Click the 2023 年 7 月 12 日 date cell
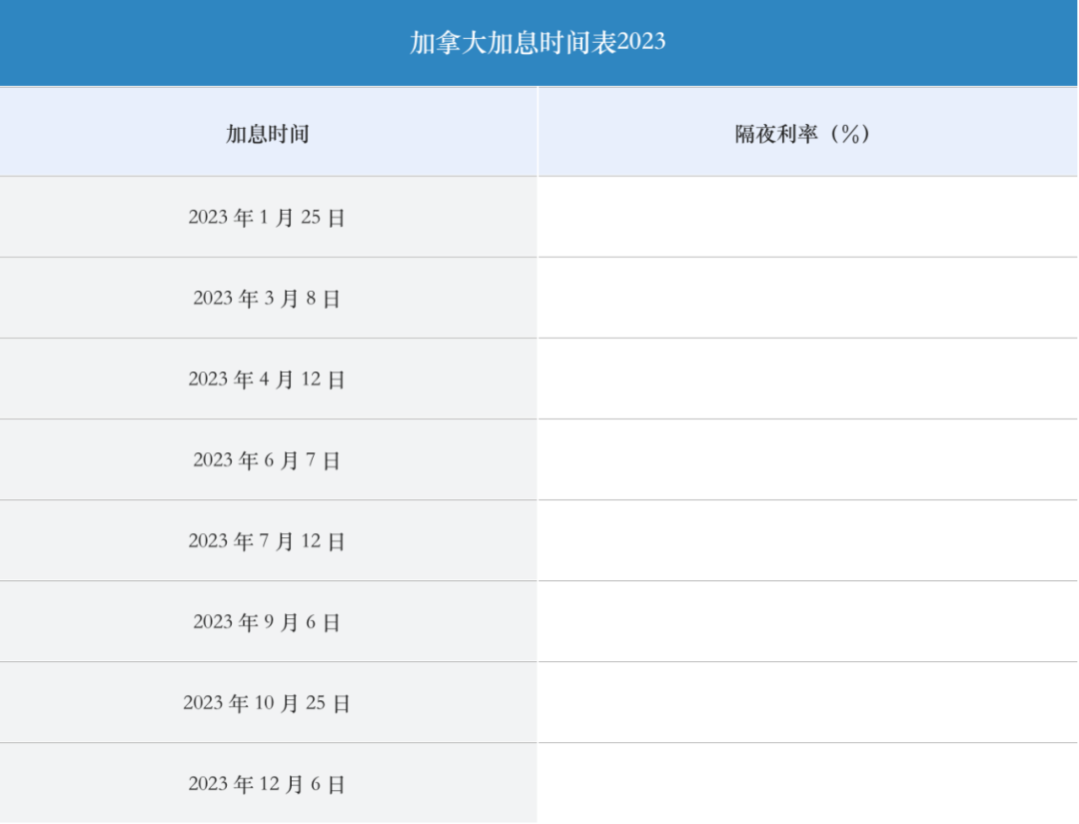This screenshot has width=1079, height=824. tap(268, 541)
